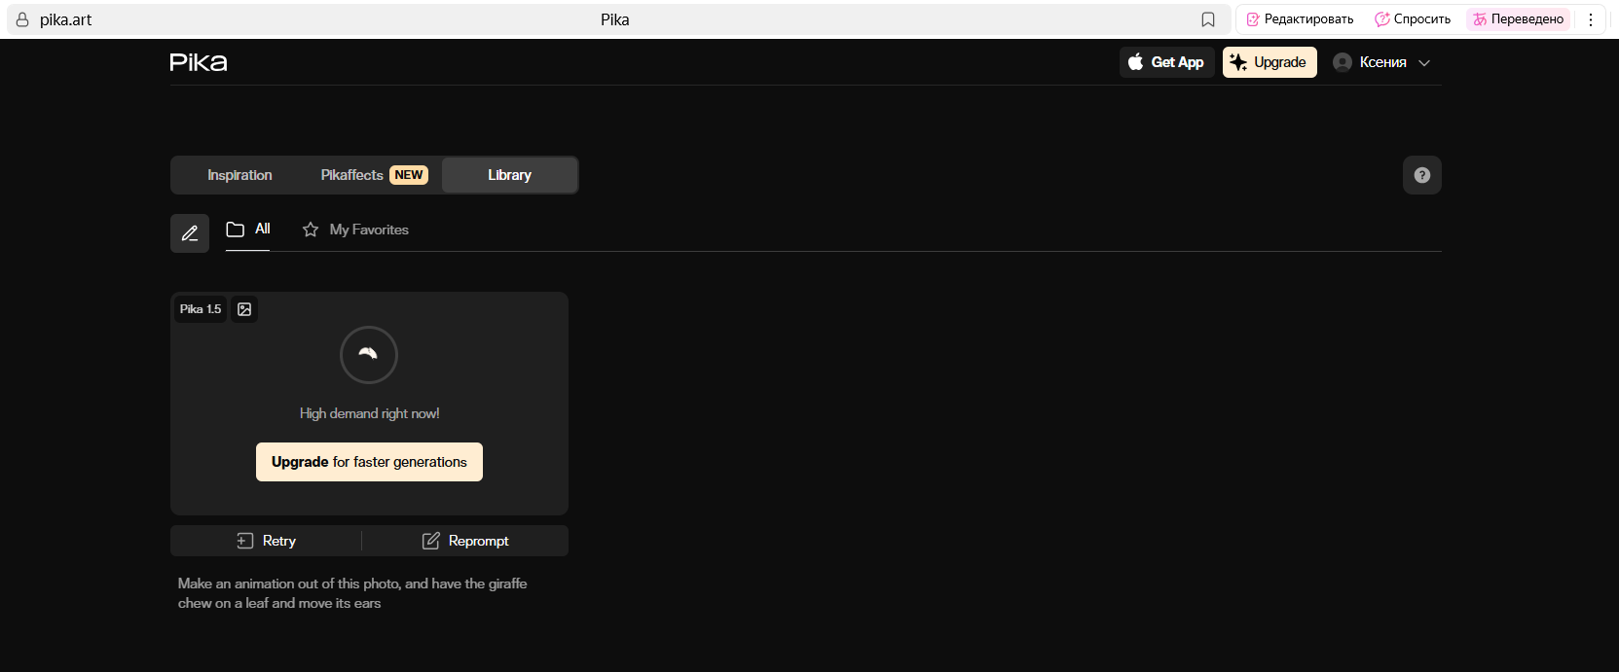1619x672 pixels.
Task: Click Reprompt under the video card
Action: point(465,541)
